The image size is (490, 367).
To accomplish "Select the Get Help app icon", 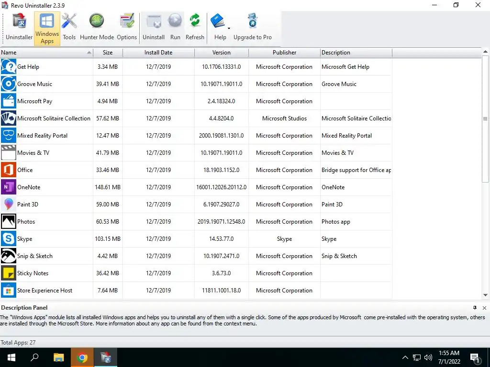I will (9, 66).
